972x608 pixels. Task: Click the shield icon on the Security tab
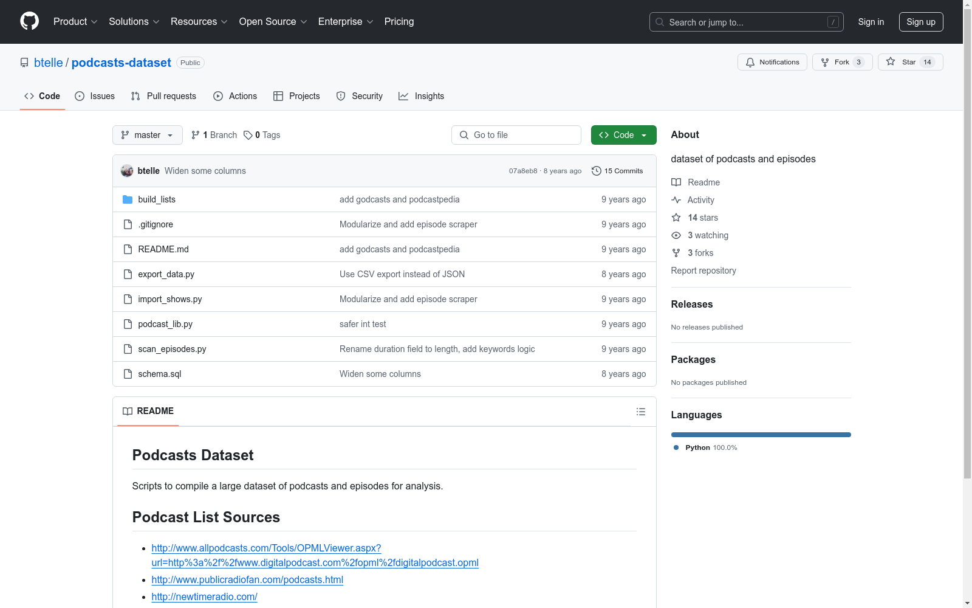coord(341,96)
